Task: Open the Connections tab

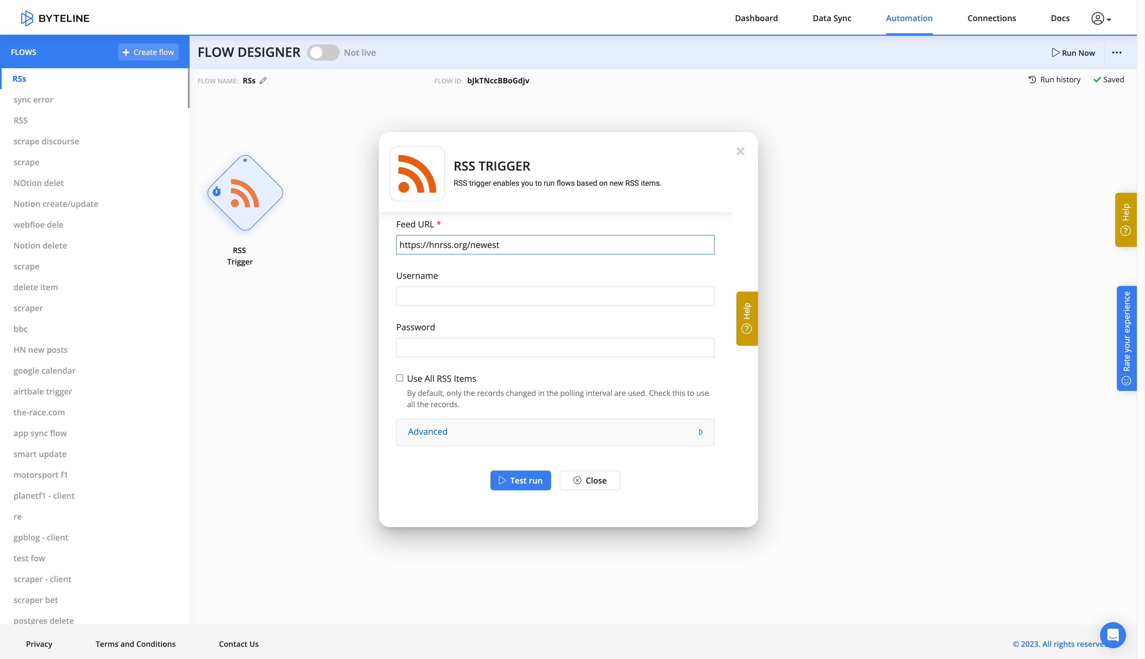Action: 991,18
